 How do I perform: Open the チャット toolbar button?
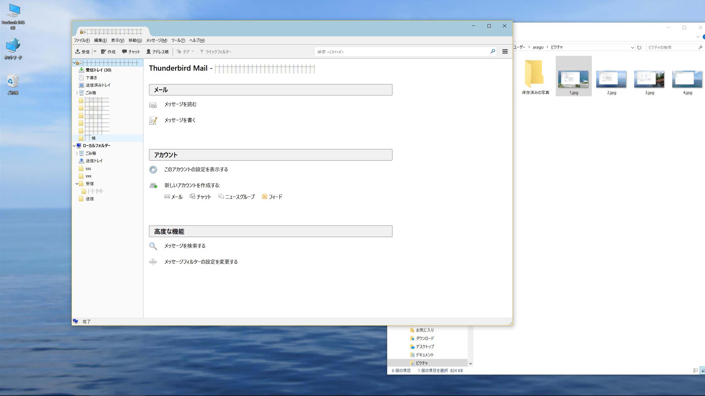tap(131, 51)
